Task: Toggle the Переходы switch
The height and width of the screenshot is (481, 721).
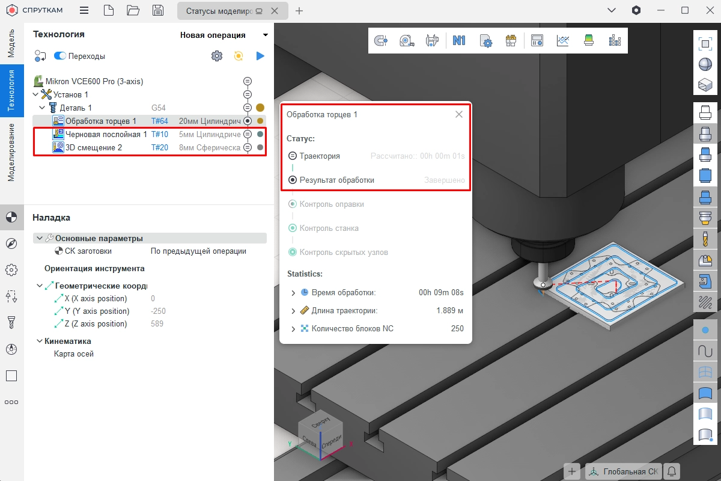Action: coord(60,56)
